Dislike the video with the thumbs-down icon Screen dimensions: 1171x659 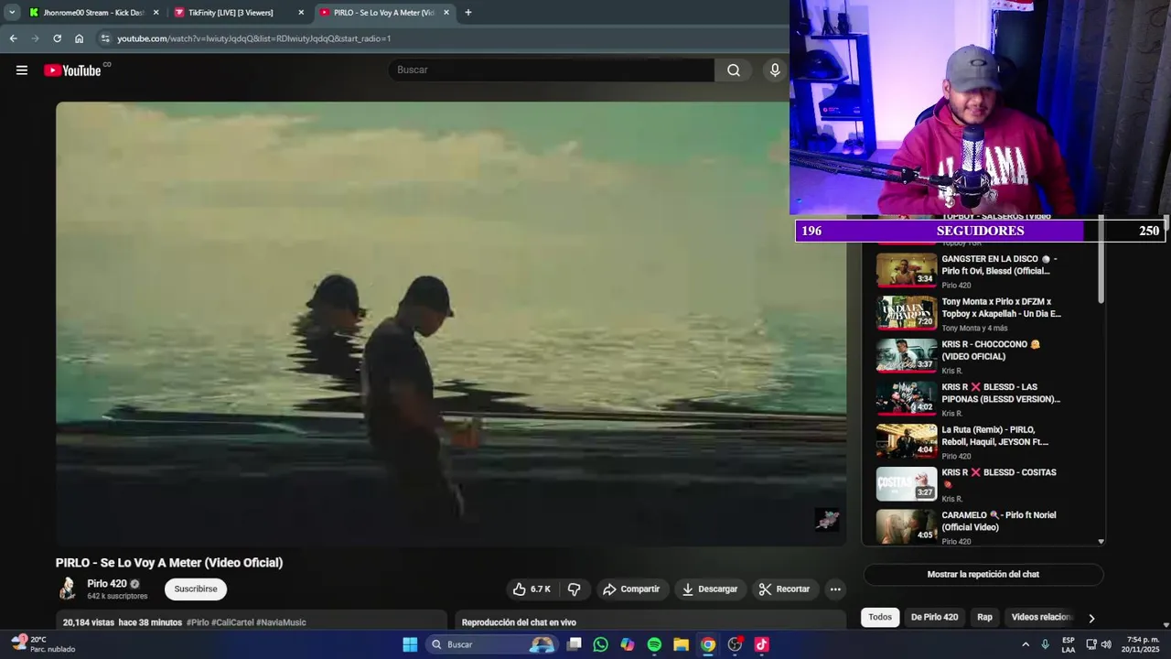[575, 589]
